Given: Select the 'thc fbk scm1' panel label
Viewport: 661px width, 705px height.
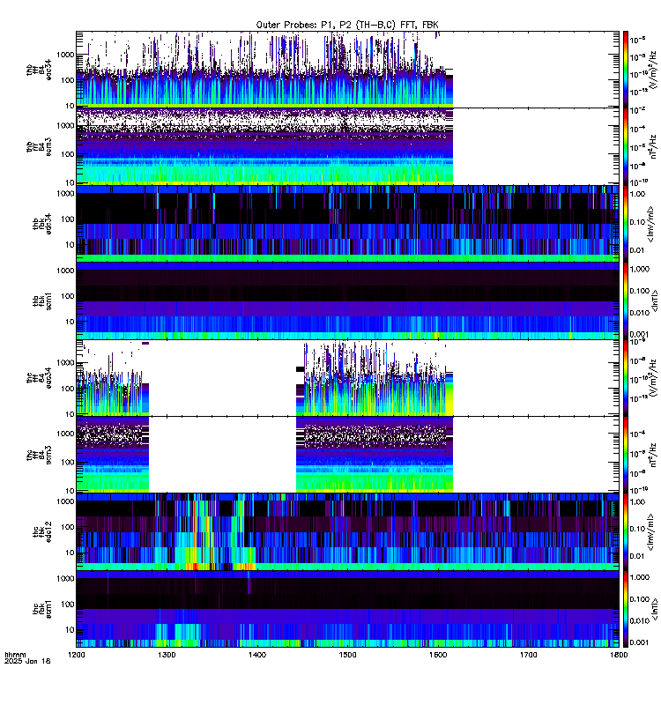Looking at the screenshot, I should (42, 609).
